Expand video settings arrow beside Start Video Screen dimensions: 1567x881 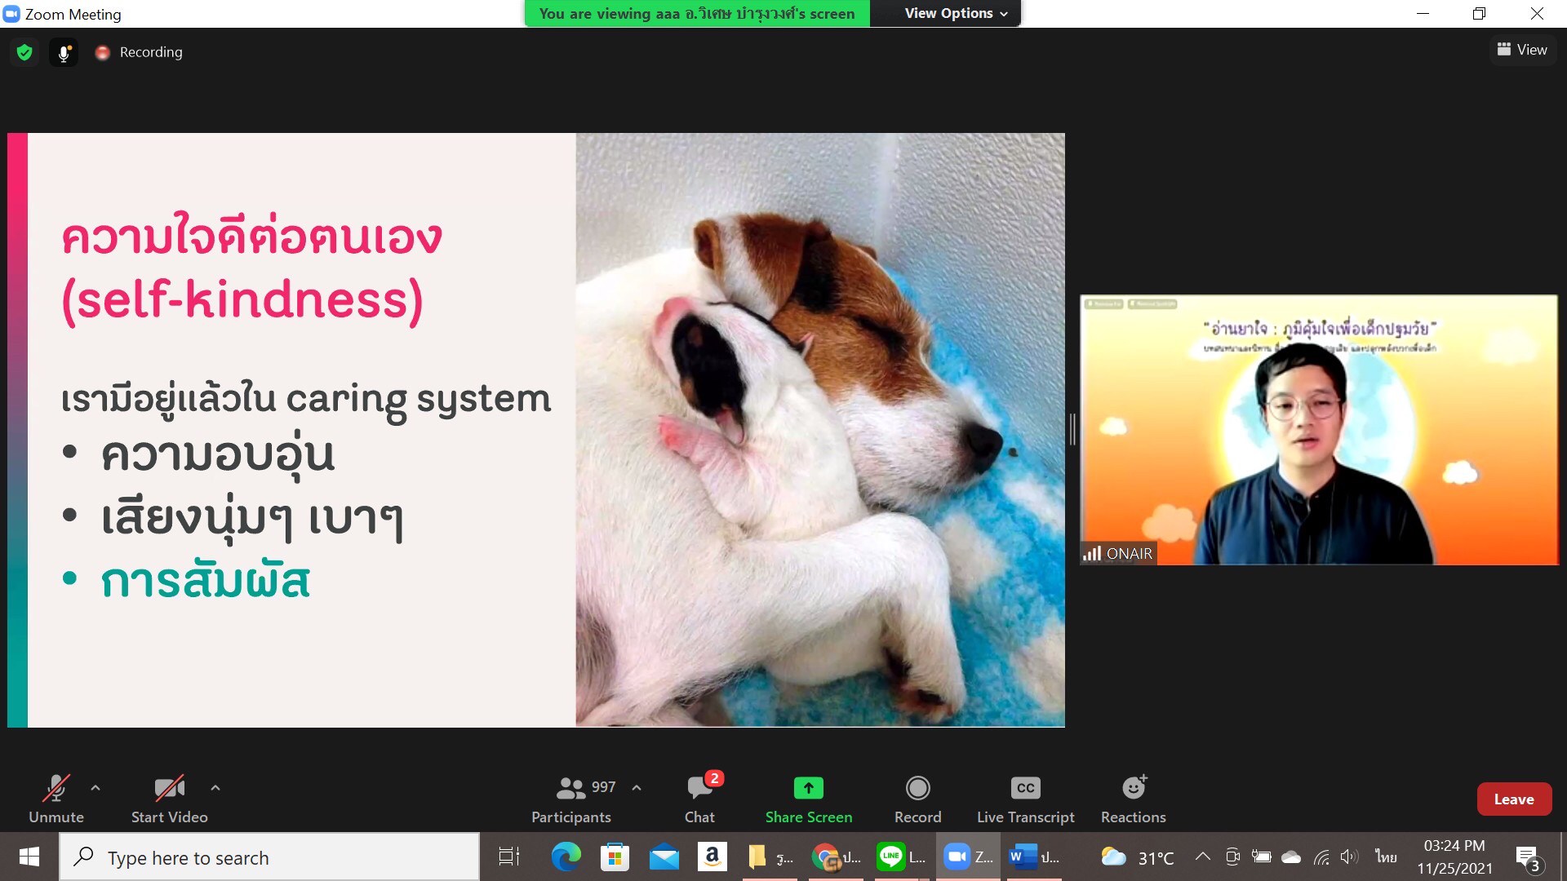(x=215, y=788)
